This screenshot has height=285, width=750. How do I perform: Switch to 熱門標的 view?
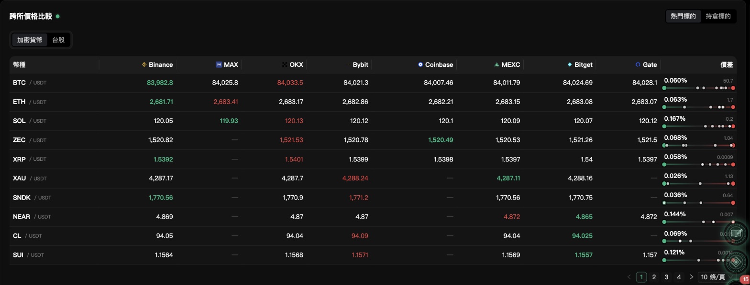click(683, 16)
